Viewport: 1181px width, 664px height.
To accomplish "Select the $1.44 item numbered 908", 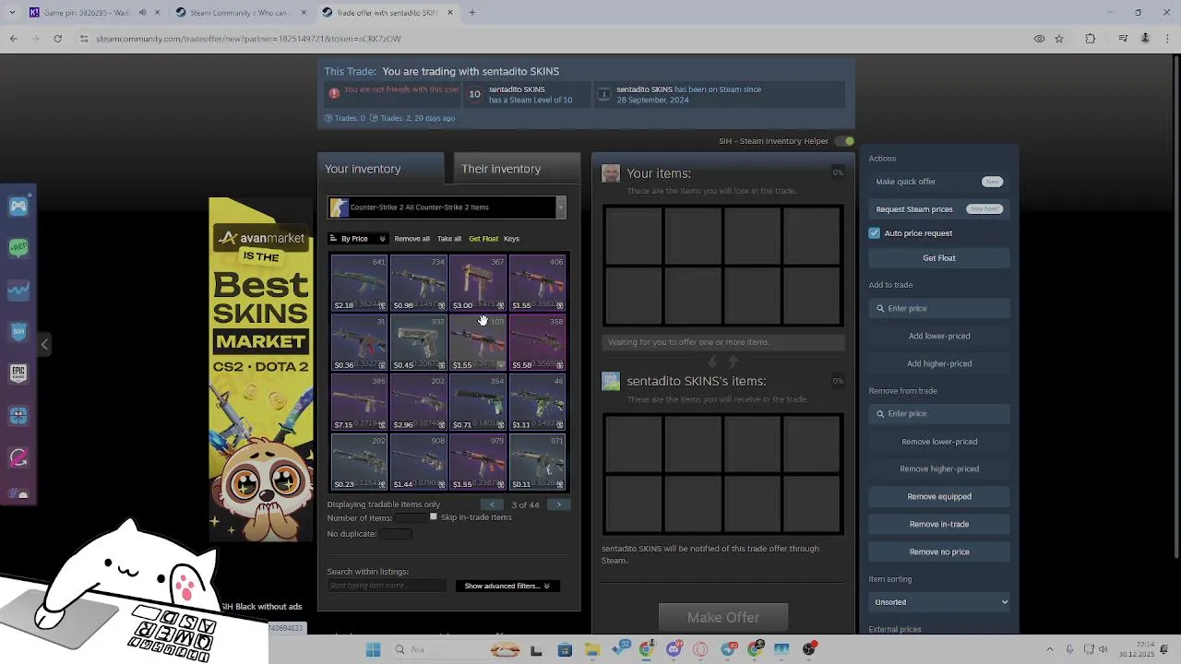I will click(418, 462).
